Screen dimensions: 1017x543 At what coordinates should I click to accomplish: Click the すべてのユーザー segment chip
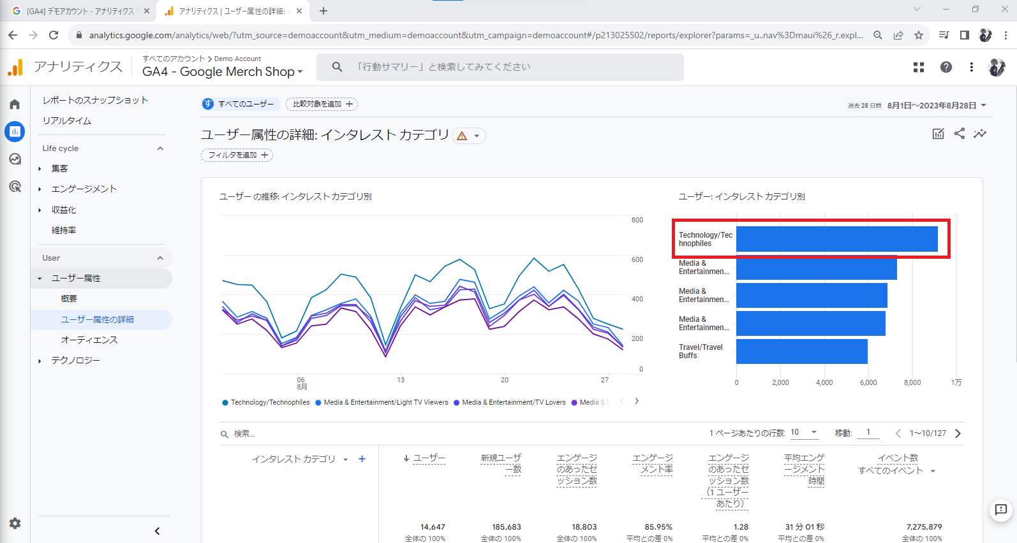tap(241, 104)
